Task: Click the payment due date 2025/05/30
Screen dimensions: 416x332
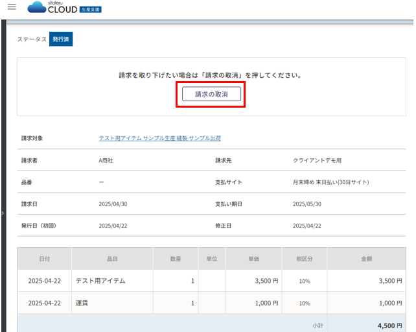Action: point(306,204)
